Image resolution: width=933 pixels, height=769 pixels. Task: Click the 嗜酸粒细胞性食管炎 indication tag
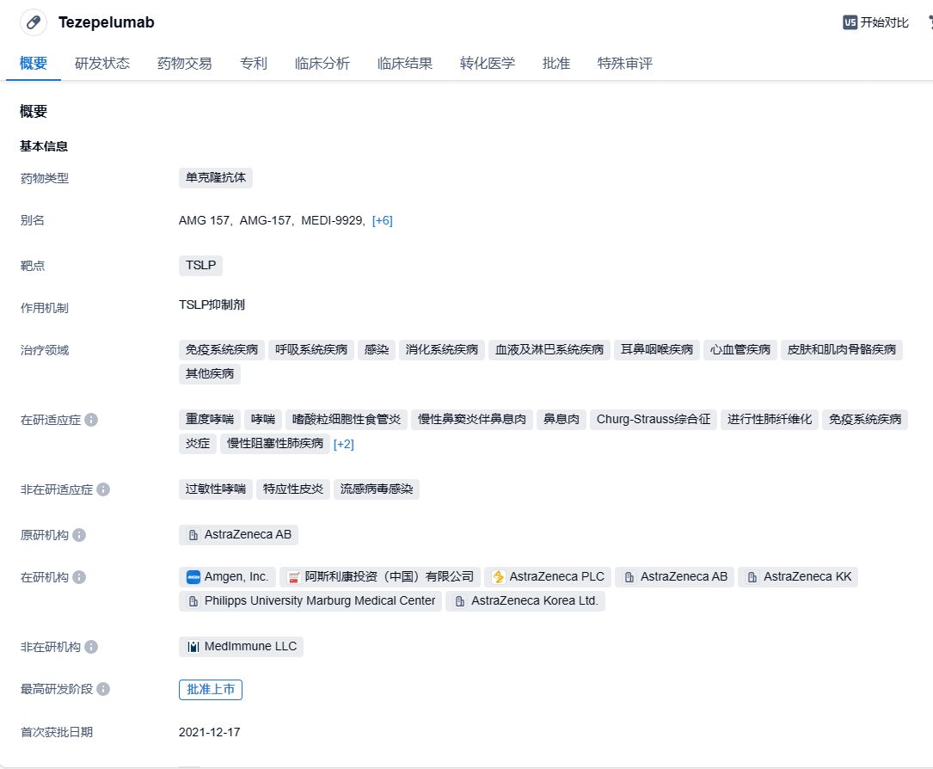click(x=347, y=420)
